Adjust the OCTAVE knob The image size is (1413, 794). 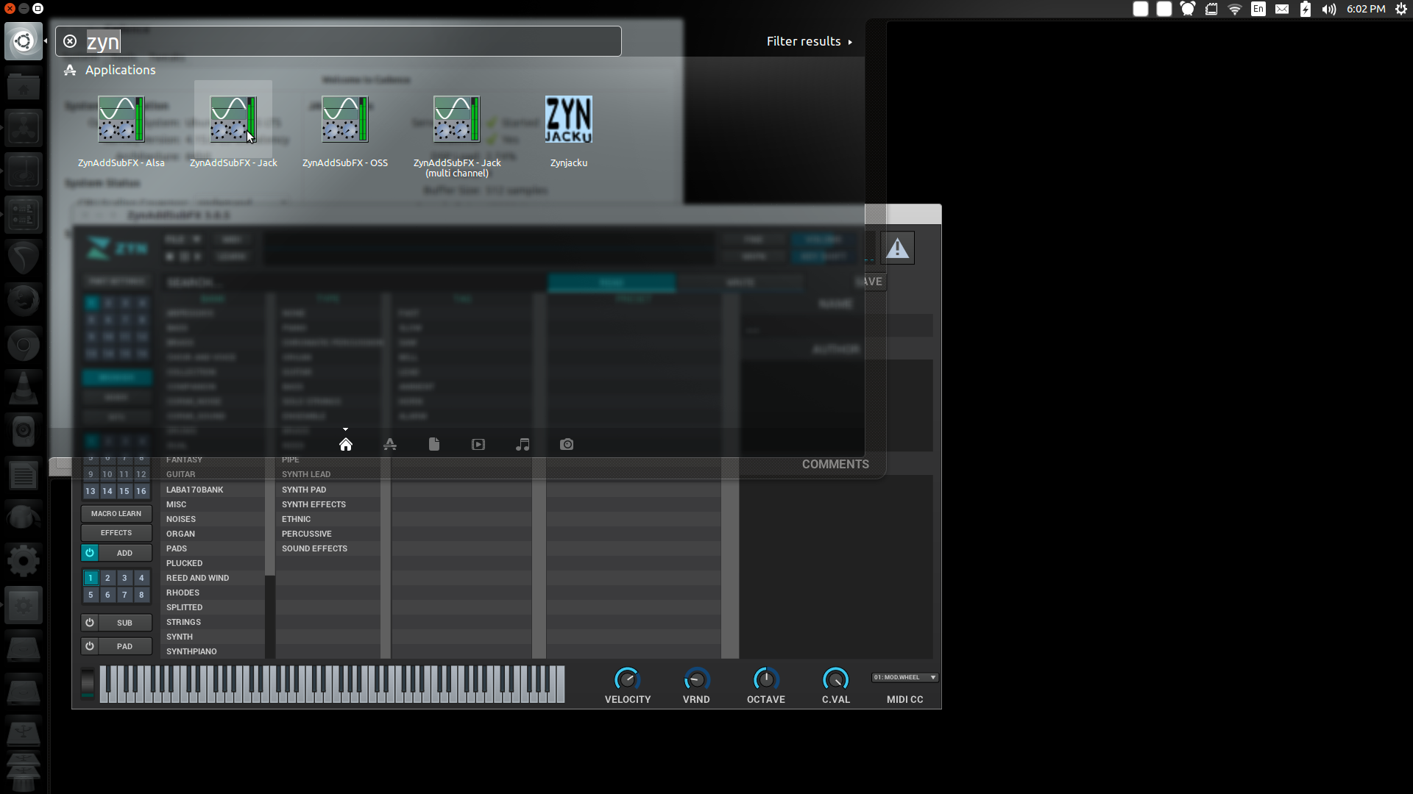coord(765,679)
